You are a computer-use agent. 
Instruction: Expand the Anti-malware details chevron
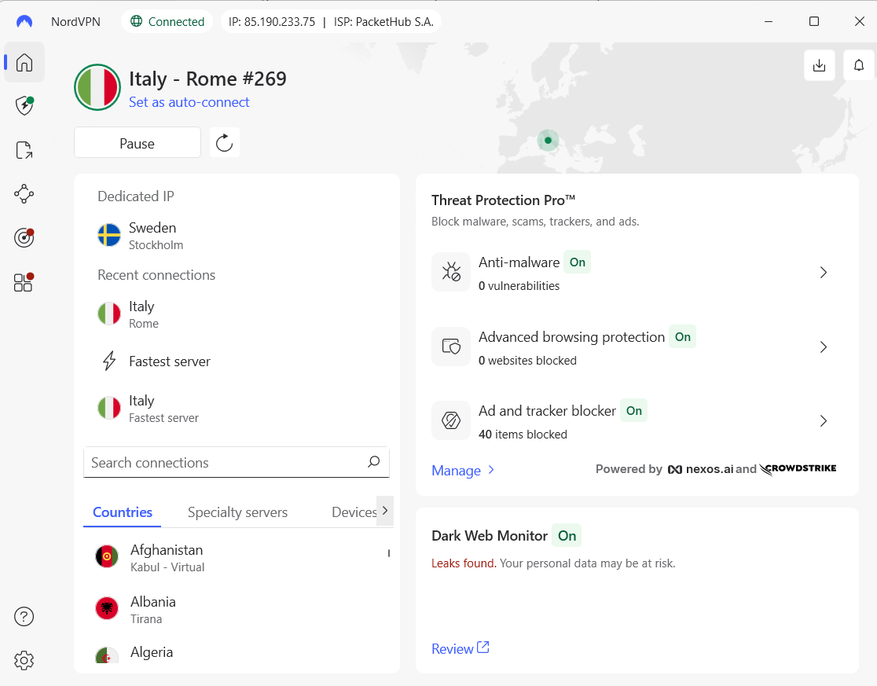(x=824, y=272)
